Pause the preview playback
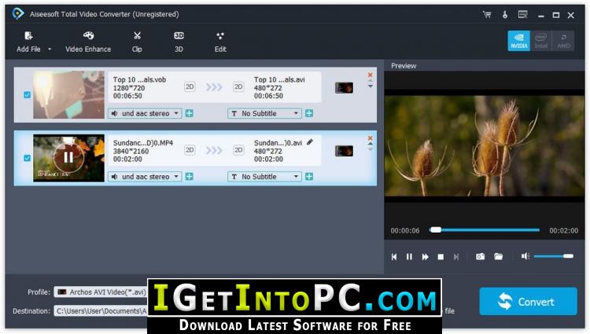 409,257
